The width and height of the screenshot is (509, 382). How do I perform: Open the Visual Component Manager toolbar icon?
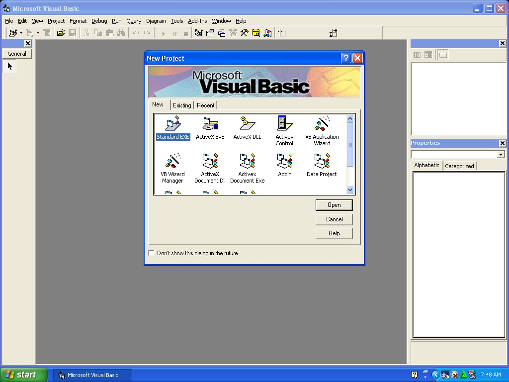click(267, 33)
